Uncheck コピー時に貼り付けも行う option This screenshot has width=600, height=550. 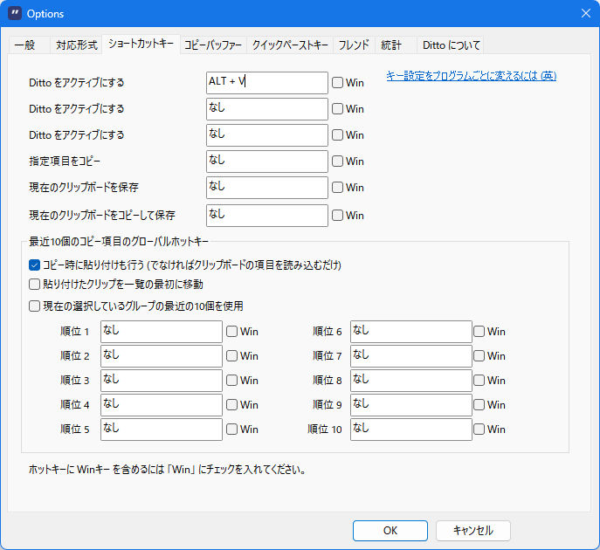(34, 265)
